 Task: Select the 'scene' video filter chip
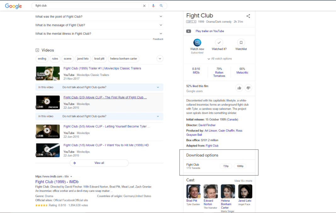67,59
